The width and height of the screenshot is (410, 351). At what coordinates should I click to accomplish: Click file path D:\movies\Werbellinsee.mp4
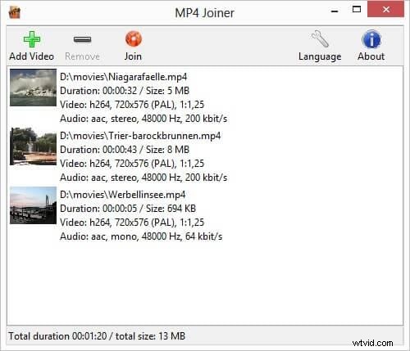[x=122, y=195]
